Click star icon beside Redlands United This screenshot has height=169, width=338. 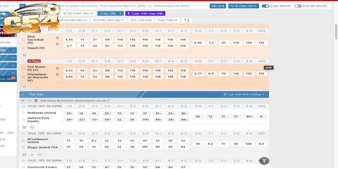24,113
